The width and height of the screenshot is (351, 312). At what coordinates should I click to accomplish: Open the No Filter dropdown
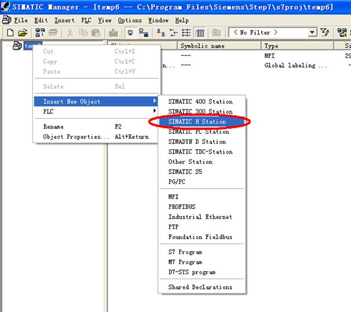point(312,33)
